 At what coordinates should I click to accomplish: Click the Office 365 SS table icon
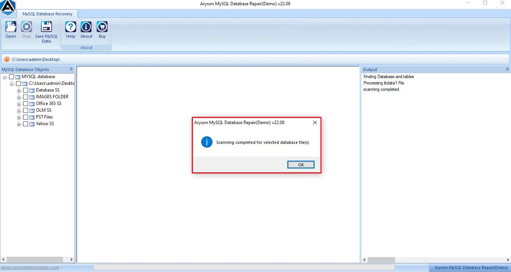(x=32, y=103)
